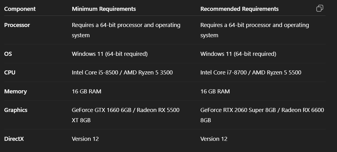Click the Memory row label
This screenshot has width=337, height=152.
[16, 92]
